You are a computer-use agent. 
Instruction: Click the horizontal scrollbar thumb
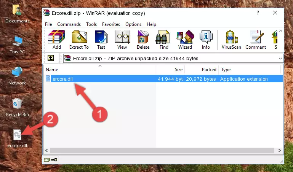click(162, 150)
